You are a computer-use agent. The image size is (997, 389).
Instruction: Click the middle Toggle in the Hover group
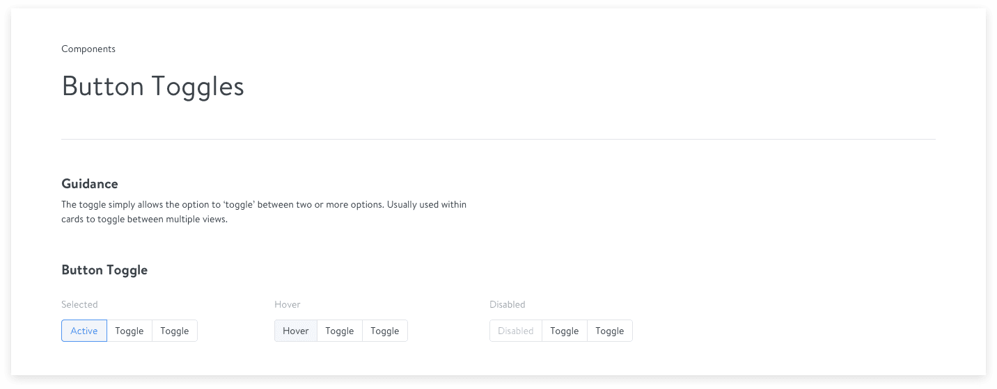[x=340, y=331]
